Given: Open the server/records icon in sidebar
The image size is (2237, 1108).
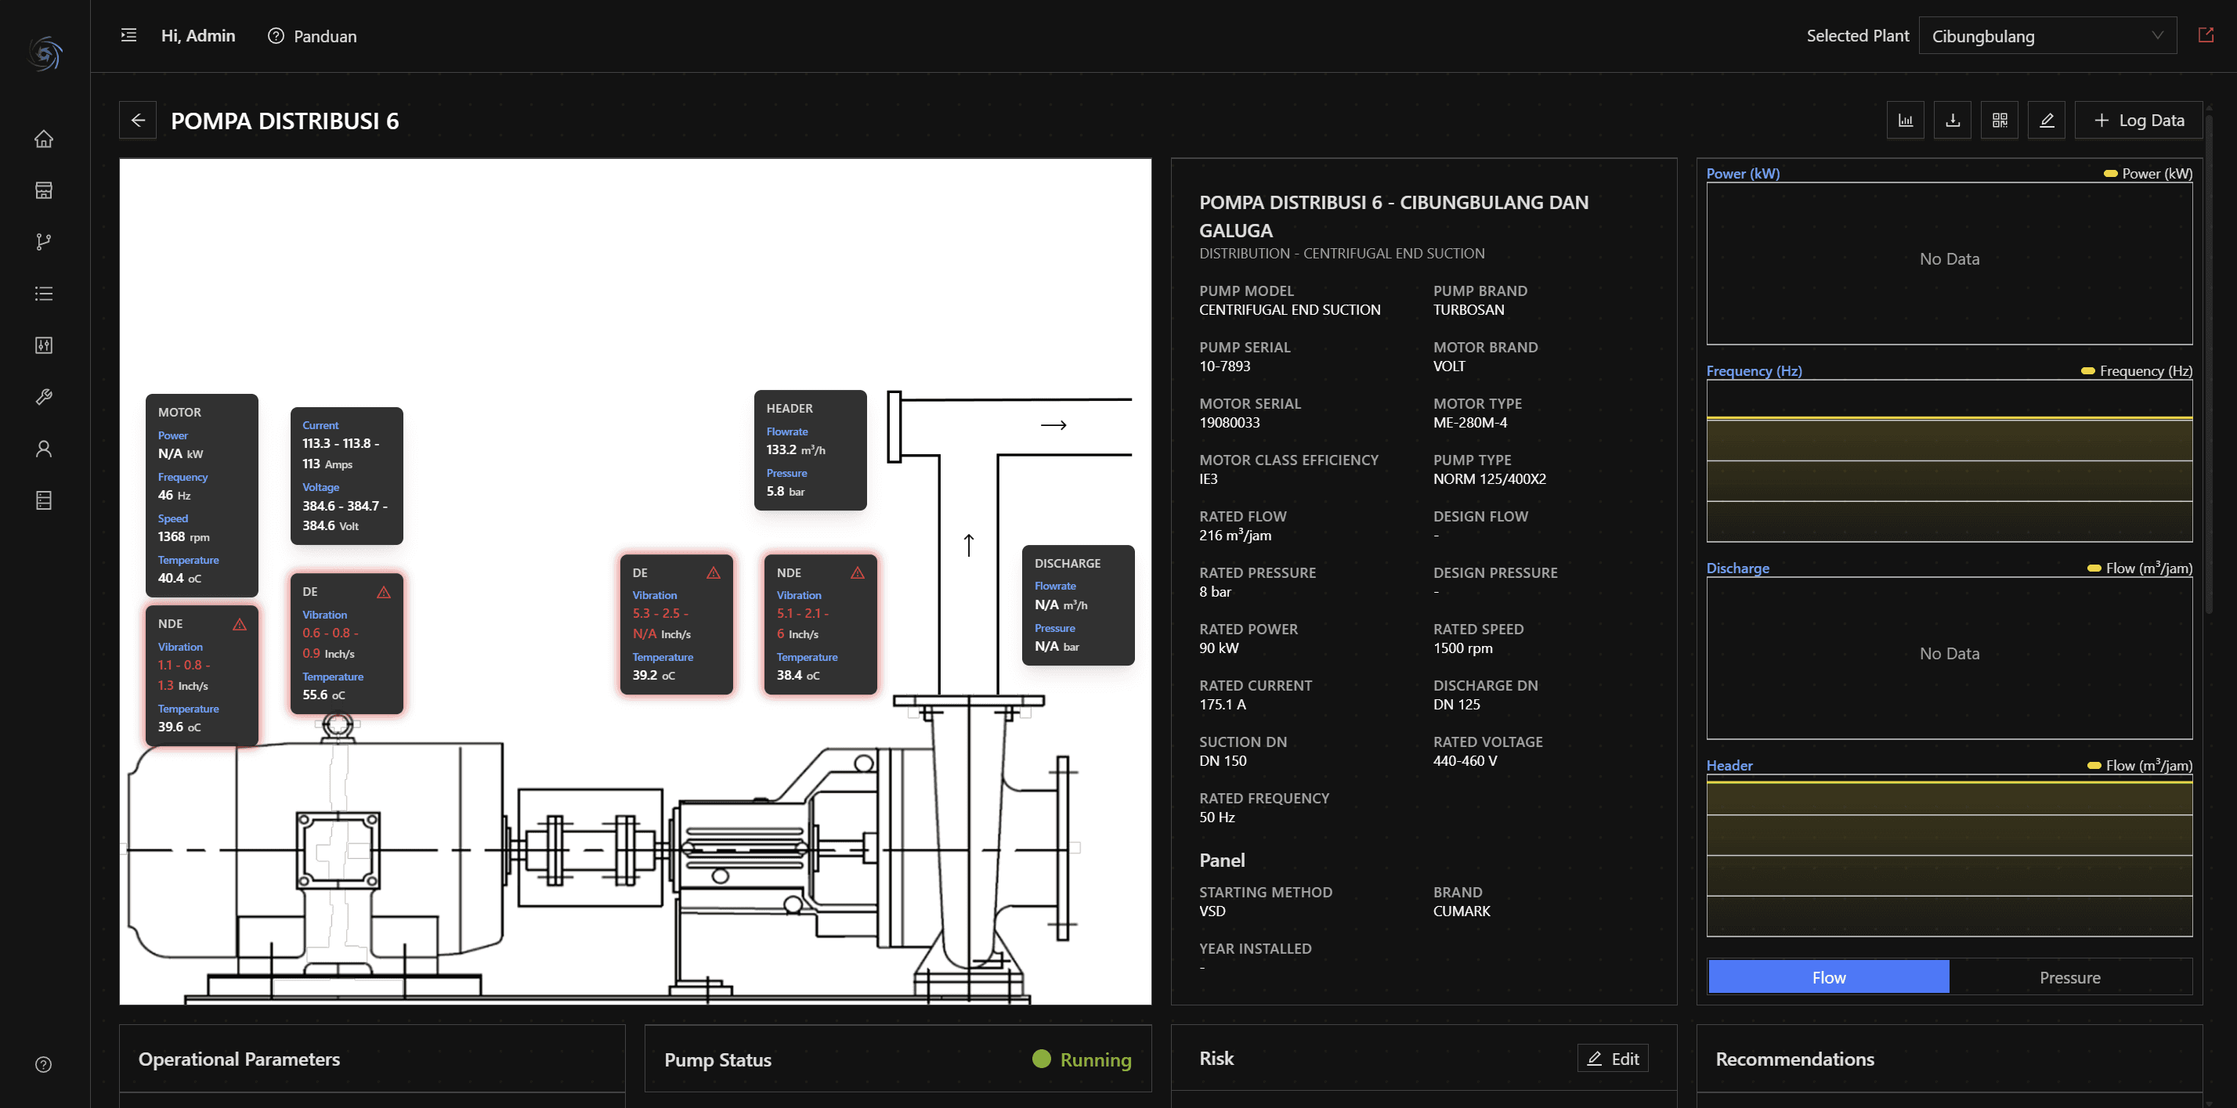Looking at the screenshot, I should click(43, 500).
